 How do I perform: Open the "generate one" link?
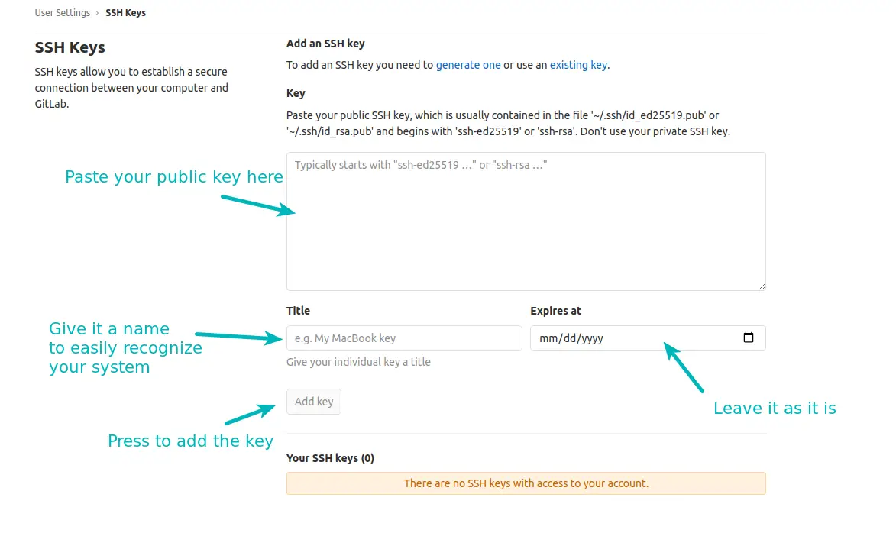[x=468, y=65]
